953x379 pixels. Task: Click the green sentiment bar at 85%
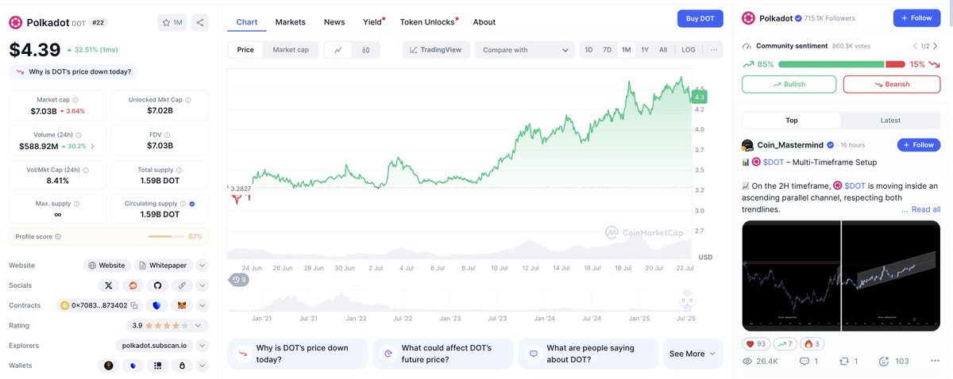point(831,64)
